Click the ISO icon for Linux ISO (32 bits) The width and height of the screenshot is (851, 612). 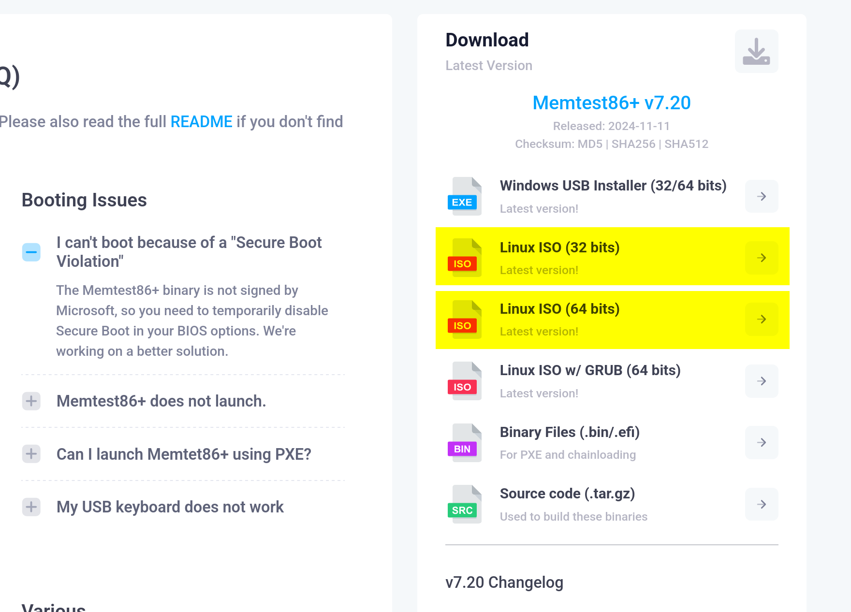tap(464, 258)
